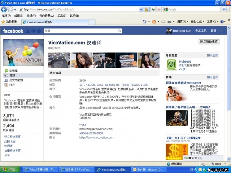Open the 說明(H) menu
Viewport: 231px width, 173px height.
(74, 16)
